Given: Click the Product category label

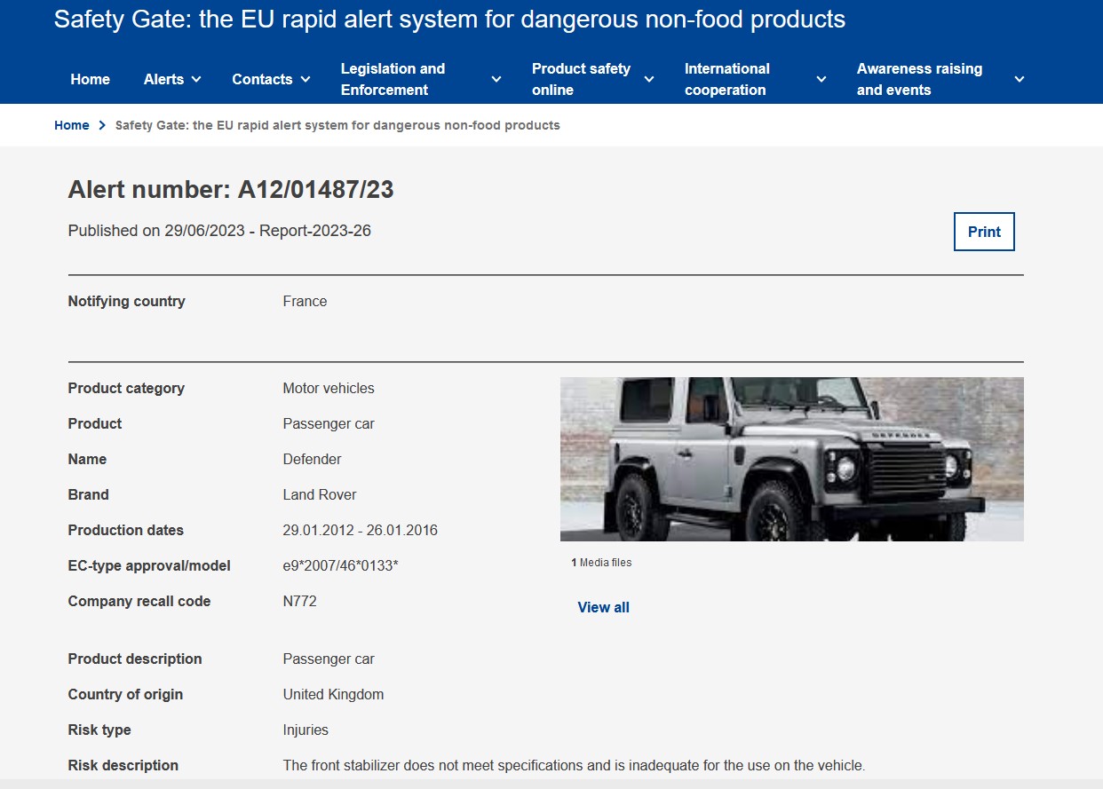Looking at the screenshot, I should (x=126, y=388).
